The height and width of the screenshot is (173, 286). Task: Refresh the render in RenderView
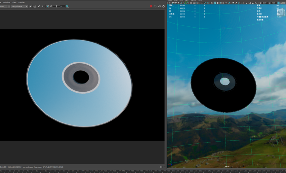coord(155,6)
